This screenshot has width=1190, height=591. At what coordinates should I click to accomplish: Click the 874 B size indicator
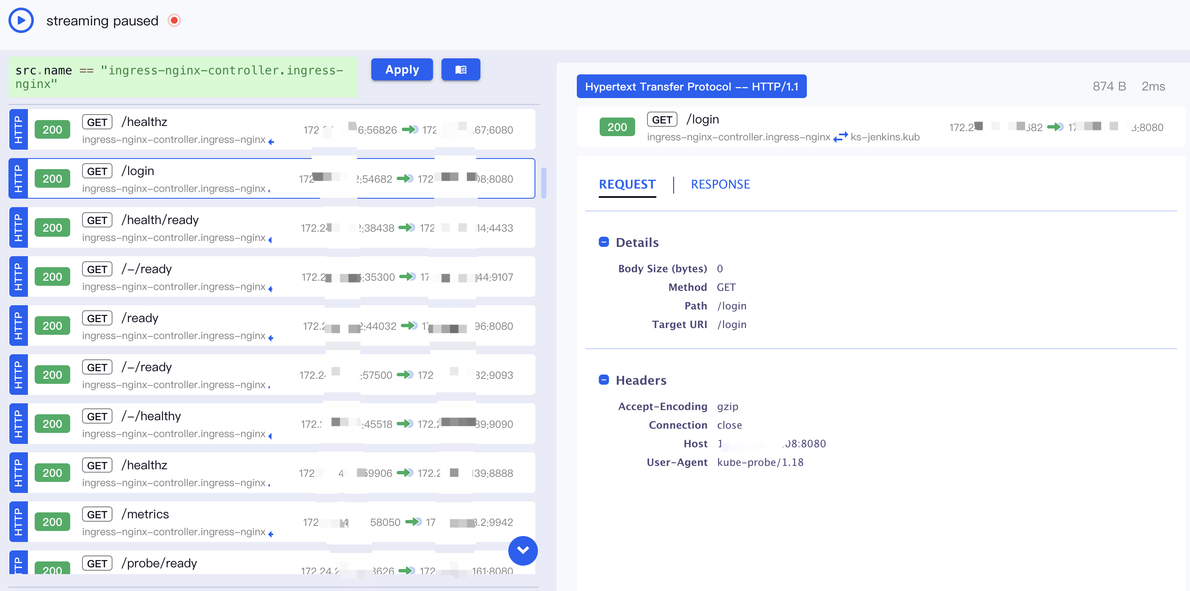[1109, 86]
